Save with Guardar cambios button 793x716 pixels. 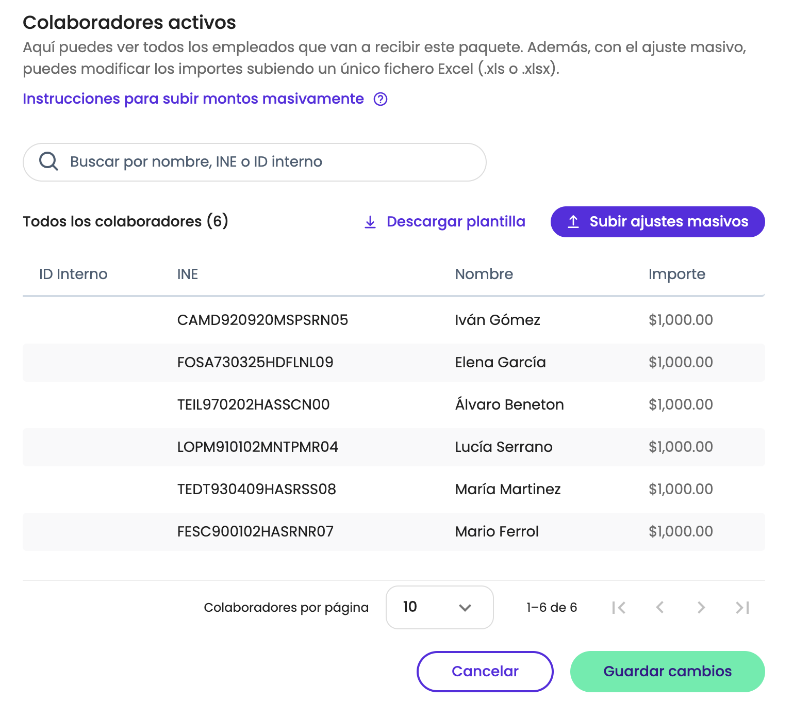(x=667, y=671)
